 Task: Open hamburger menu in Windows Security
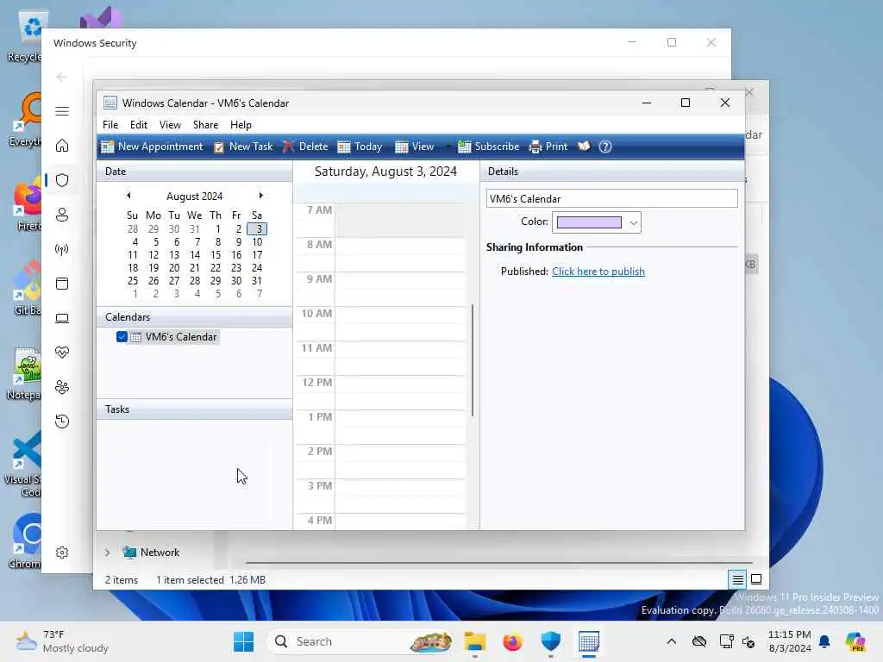coord(62,111)
